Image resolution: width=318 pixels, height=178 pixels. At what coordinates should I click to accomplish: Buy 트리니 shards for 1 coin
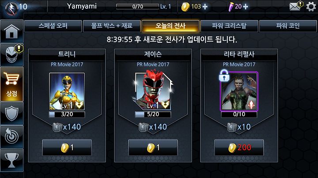point(67,148)
